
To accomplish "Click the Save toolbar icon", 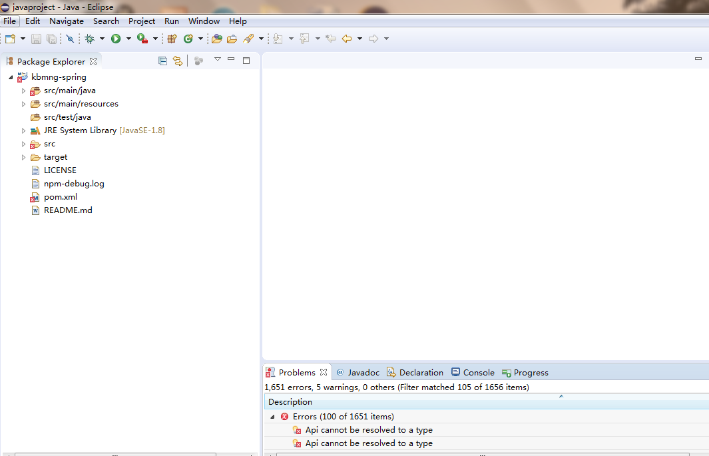I will pos(36,39).
